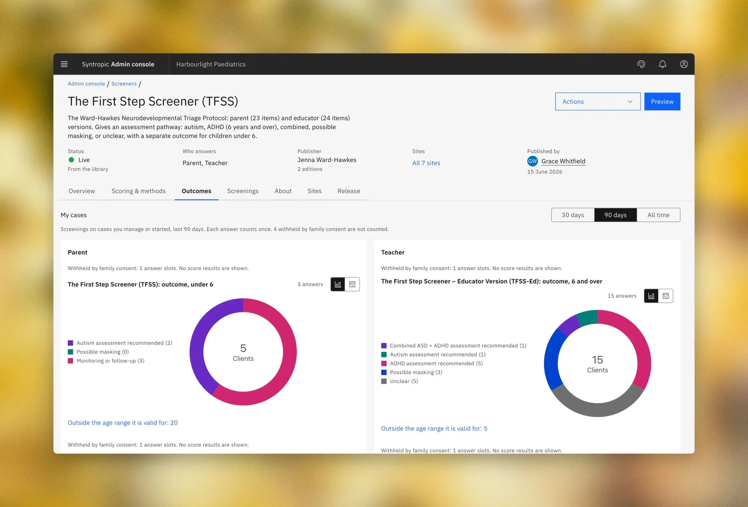Click the Live status indicator

point(79,160)
